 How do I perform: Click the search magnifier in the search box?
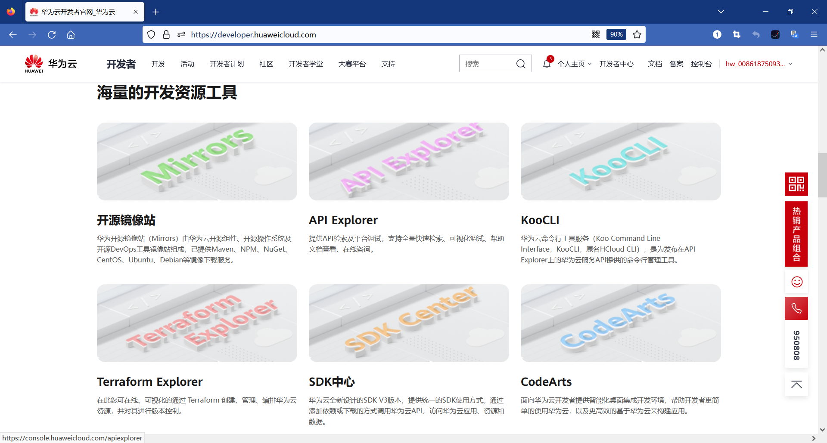point(521,63)
